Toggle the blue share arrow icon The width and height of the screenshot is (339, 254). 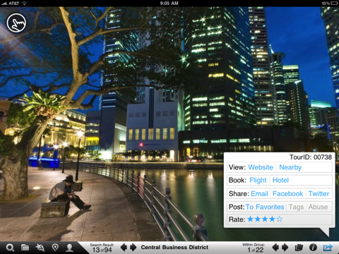[x=328, y=248]
